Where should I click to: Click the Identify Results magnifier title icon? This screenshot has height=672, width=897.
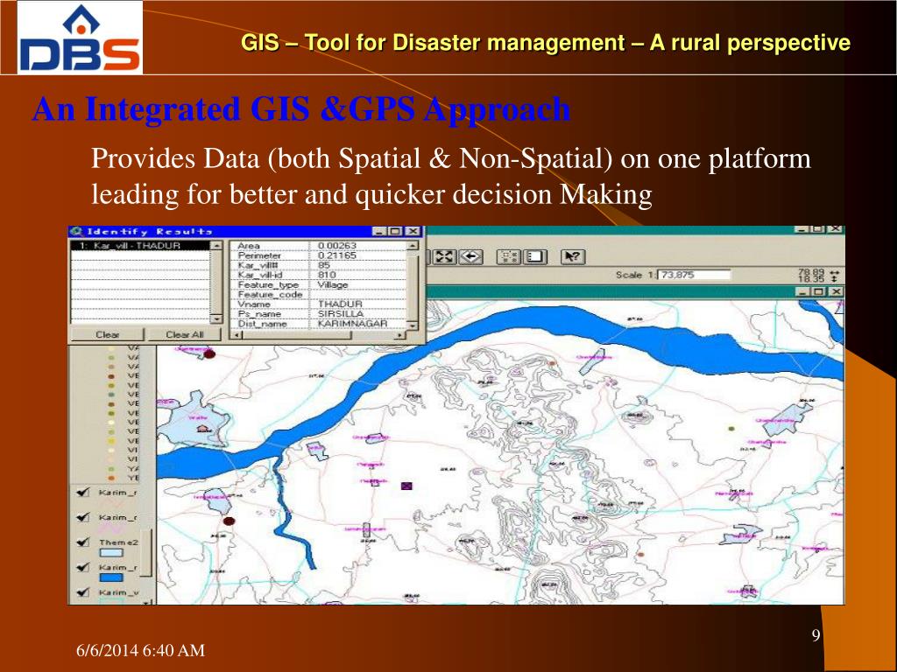click(77, 231)
